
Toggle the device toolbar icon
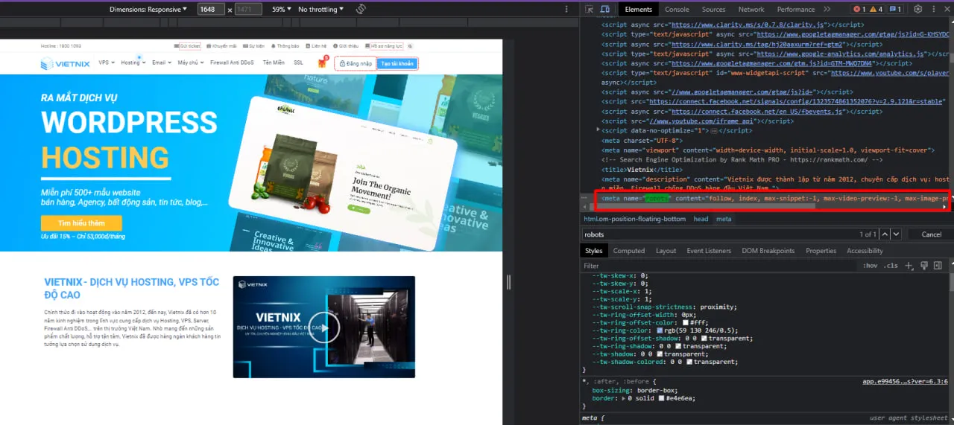pyautogui.click(x=605, y=10)
